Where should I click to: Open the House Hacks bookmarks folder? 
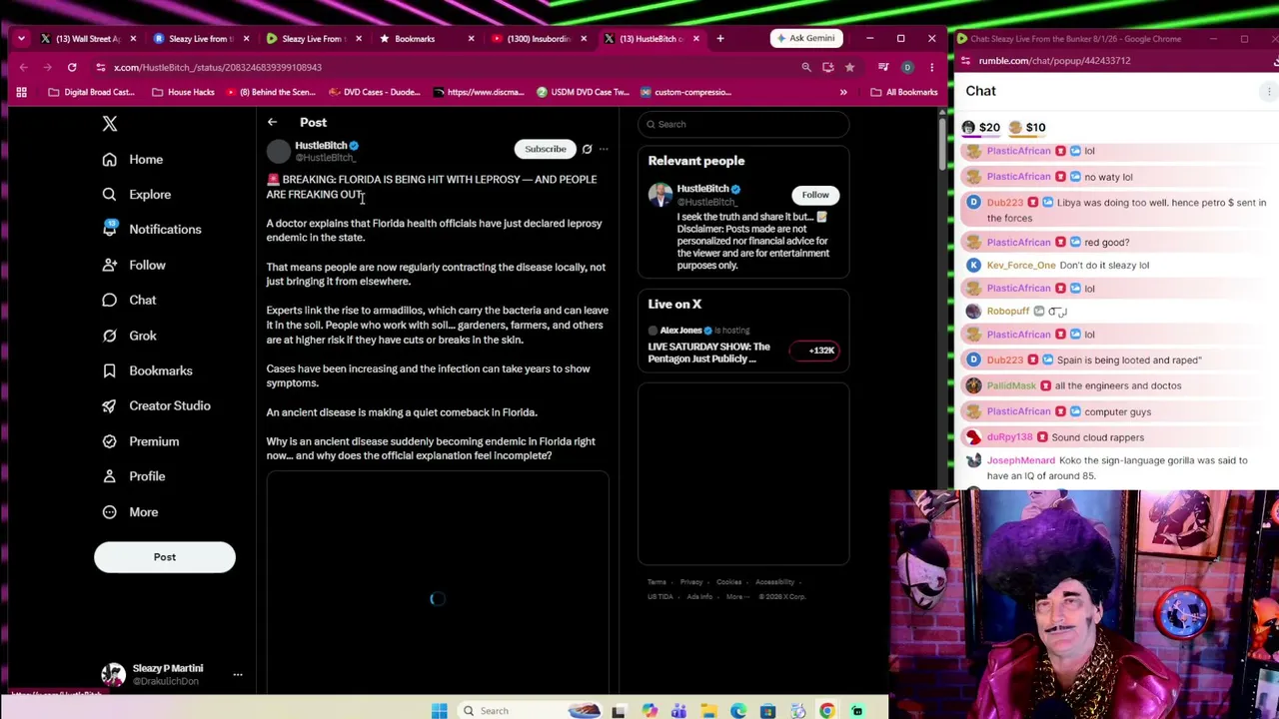(x=183, y=92)
